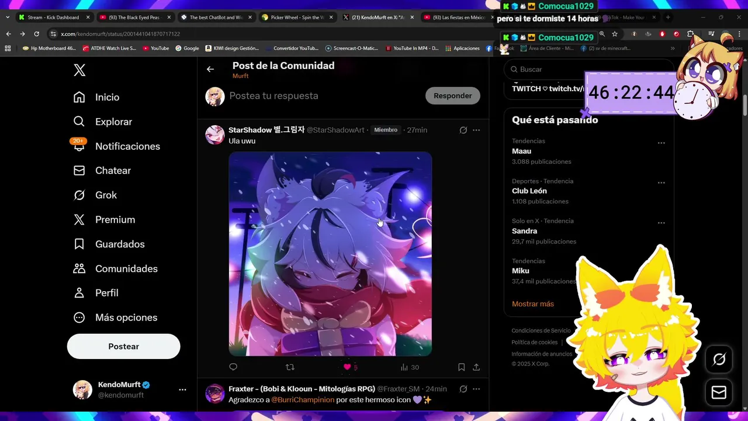Click the browser address bar URL
Image resolution: width=748 pixels, height=421 pixels.
point(120,34)
